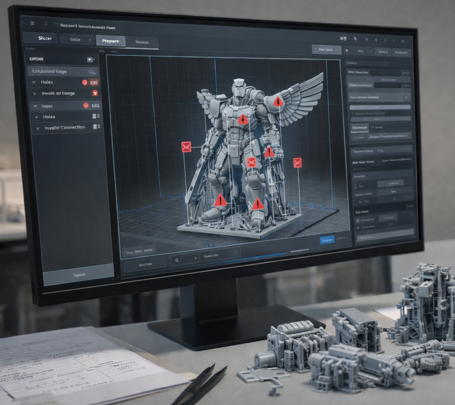The image size is (455, 405).
Task: Click the link icon beside Unjoined Edge
Action: (x=92, y=72)
